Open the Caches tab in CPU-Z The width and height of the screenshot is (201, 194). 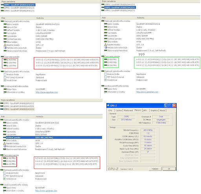[119, 111]
